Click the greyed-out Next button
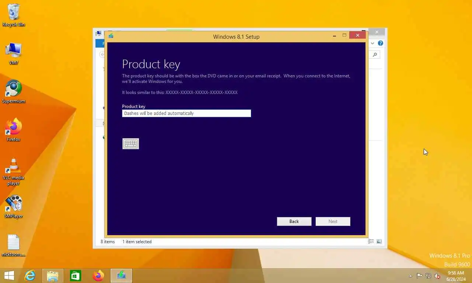Screen dimensions: 472x283 [333, 221]
